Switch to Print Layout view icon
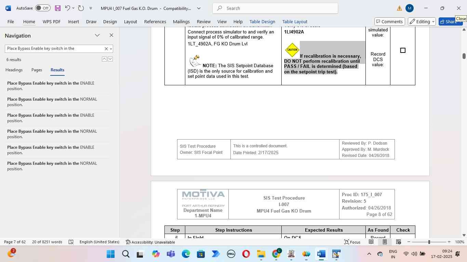 click(x=385, y=242)
